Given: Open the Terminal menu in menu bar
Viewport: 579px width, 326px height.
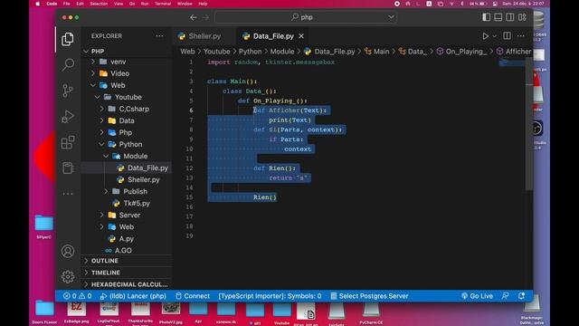Looking at the screenshot, I should click(x=163, y=4).
